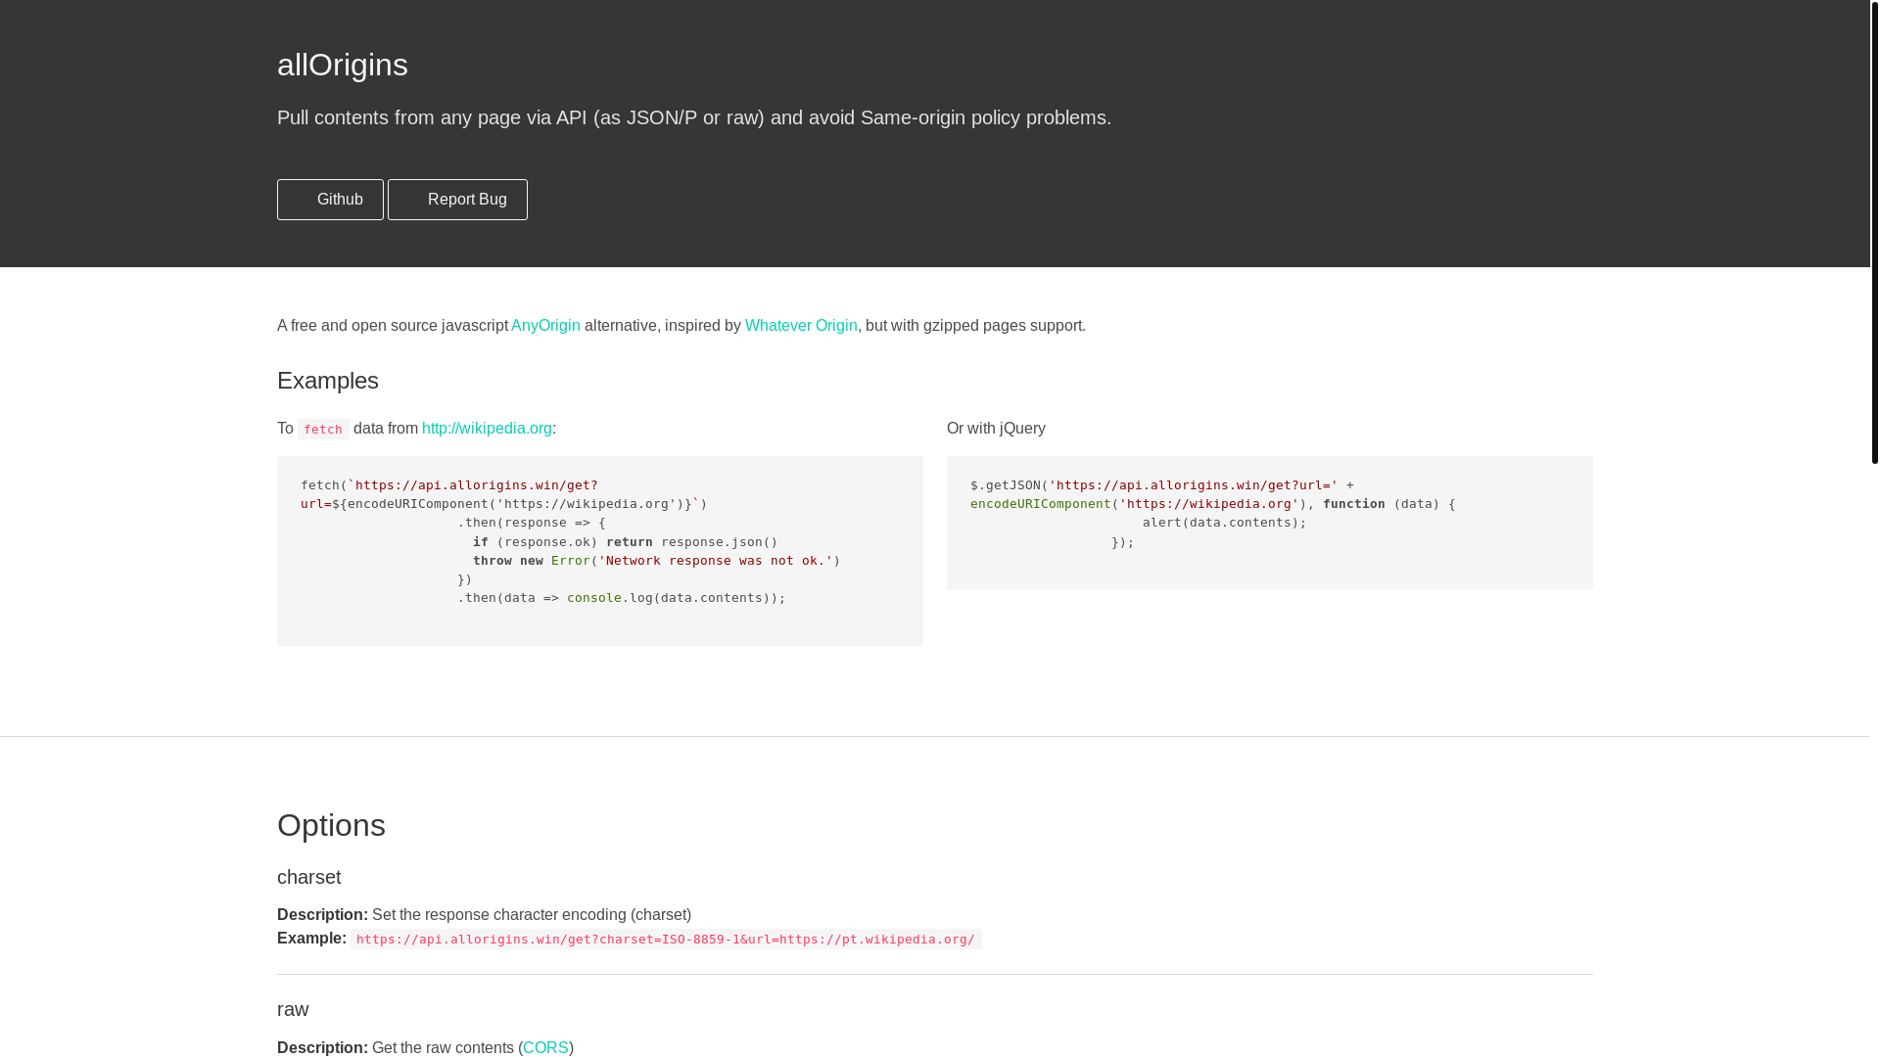Click the allOrigins page title
This screenshot has width=1880, height=1057.
[x=343, y=65]
